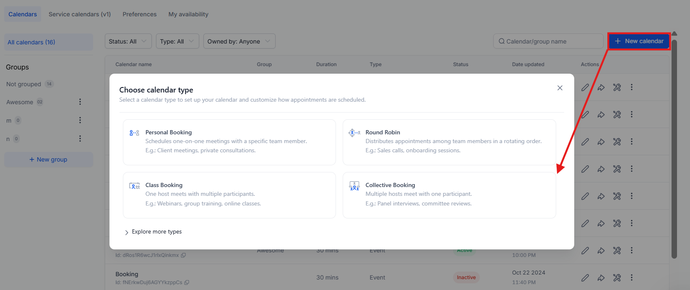Viewport: 690px width, 290px height.
Task: Open more options for Awesome group
Action: click(x=80, y=102)
